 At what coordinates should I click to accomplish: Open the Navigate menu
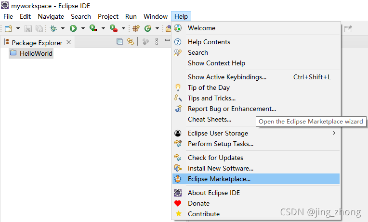[51, 17]
